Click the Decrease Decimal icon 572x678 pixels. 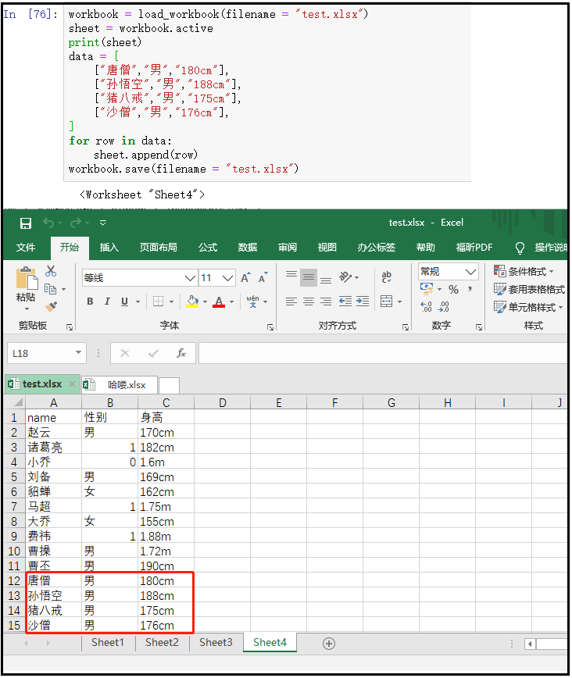pos(444,306)
